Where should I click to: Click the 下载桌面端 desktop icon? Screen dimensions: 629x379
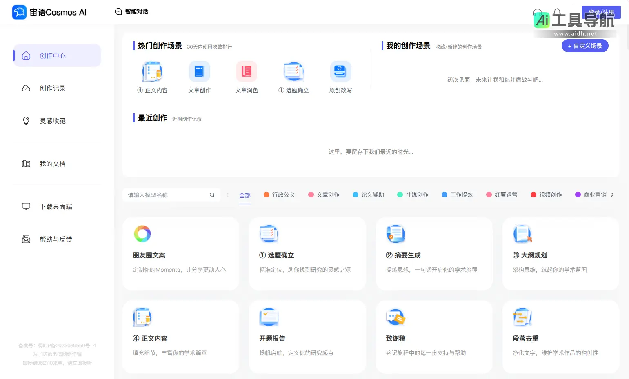coord(26,206)
